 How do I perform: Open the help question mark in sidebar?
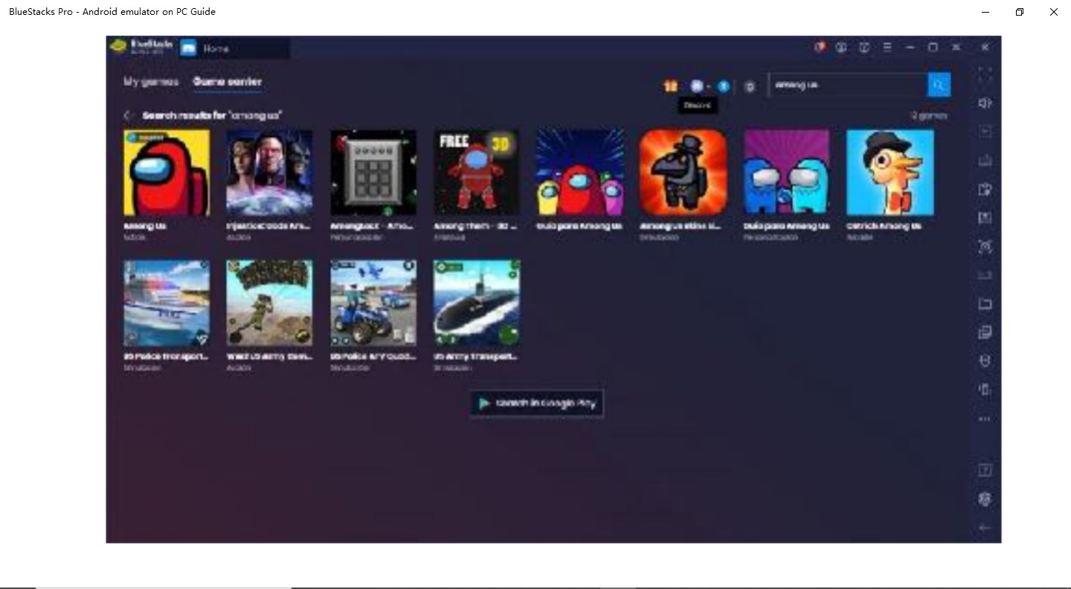pos(985,470)
